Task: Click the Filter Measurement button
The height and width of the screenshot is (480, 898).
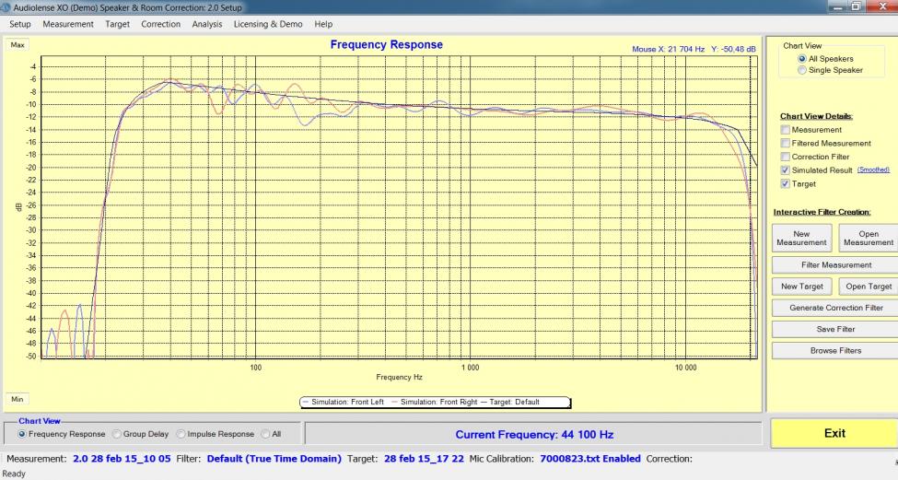Action: pos(835,264)
